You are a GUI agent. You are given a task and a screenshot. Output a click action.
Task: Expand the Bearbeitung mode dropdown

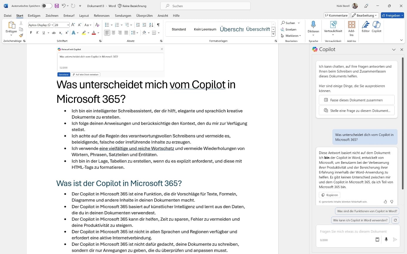(x=364, y=15)
